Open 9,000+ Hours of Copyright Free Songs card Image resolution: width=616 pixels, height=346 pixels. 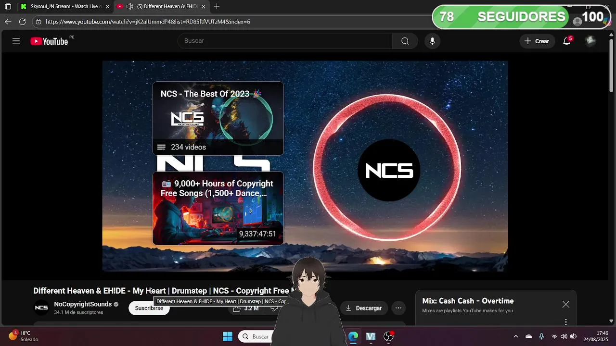pos(218,208)
